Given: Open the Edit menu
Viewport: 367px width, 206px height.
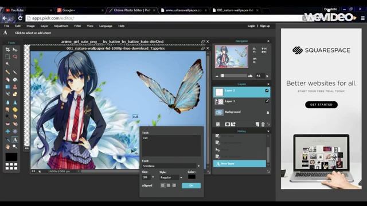Looking at the screenshot, I should point(18,26).
